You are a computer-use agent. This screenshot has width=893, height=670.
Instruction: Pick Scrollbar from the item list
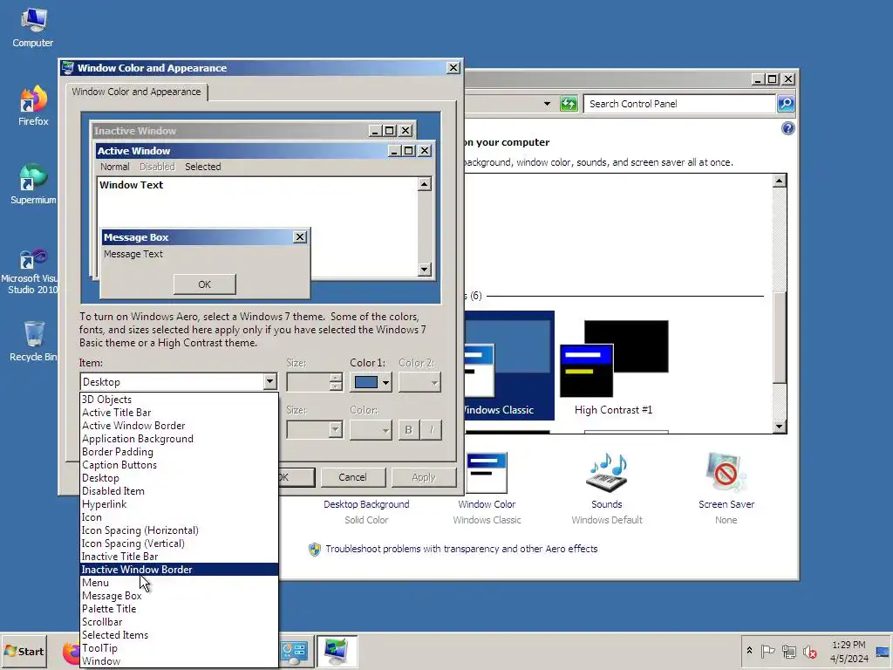180,622
